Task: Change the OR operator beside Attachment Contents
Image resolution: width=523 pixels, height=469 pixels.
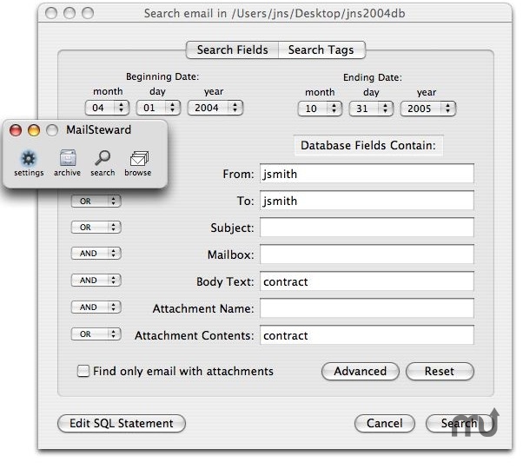Action: tap(96, 334)
